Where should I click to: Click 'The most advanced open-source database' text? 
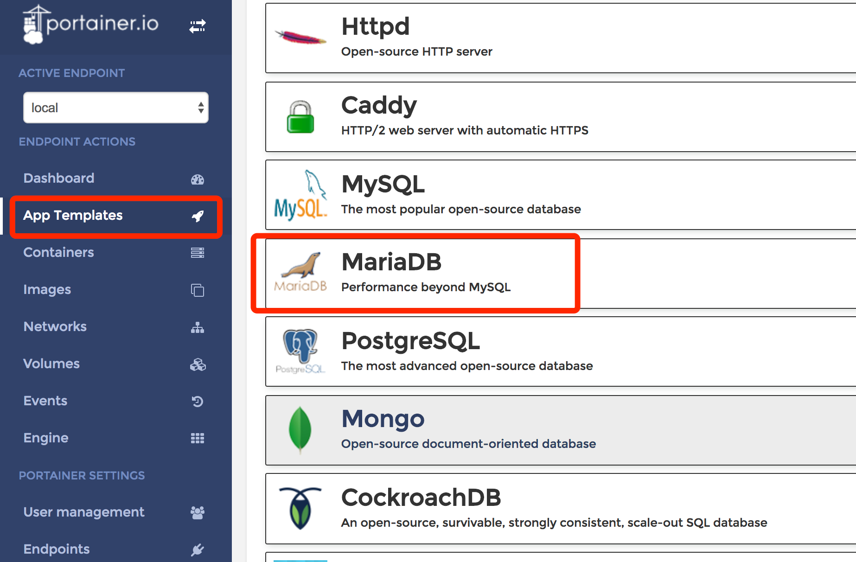click(467, 366)
